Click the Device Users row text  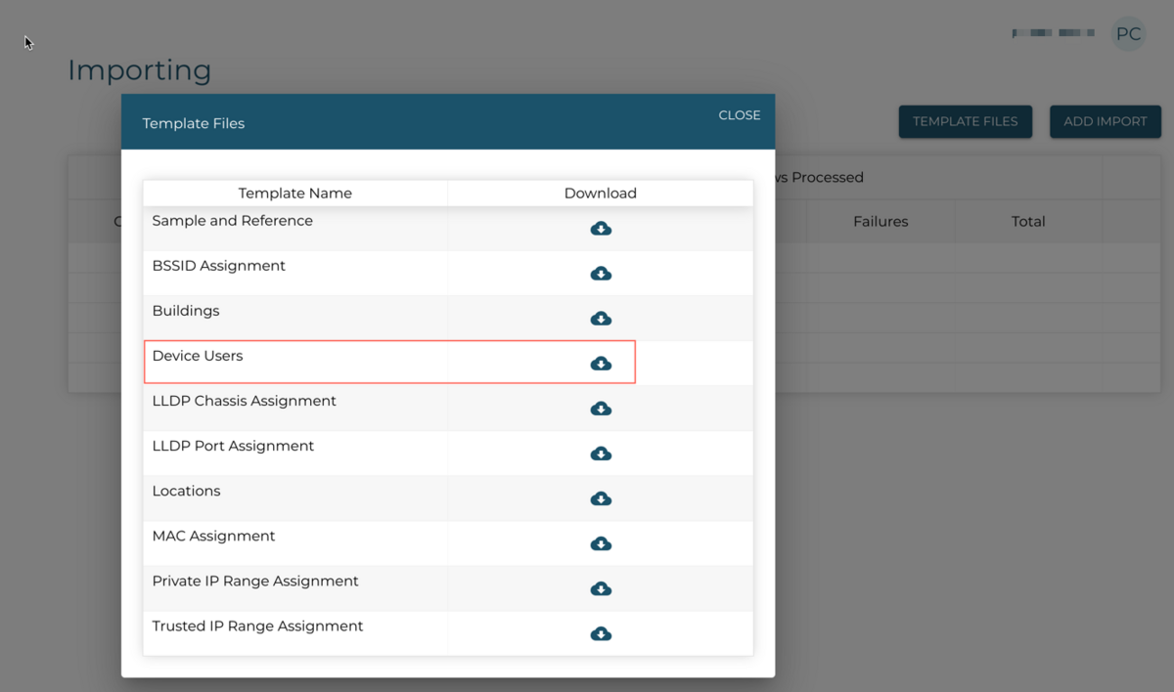pos(198,356)
